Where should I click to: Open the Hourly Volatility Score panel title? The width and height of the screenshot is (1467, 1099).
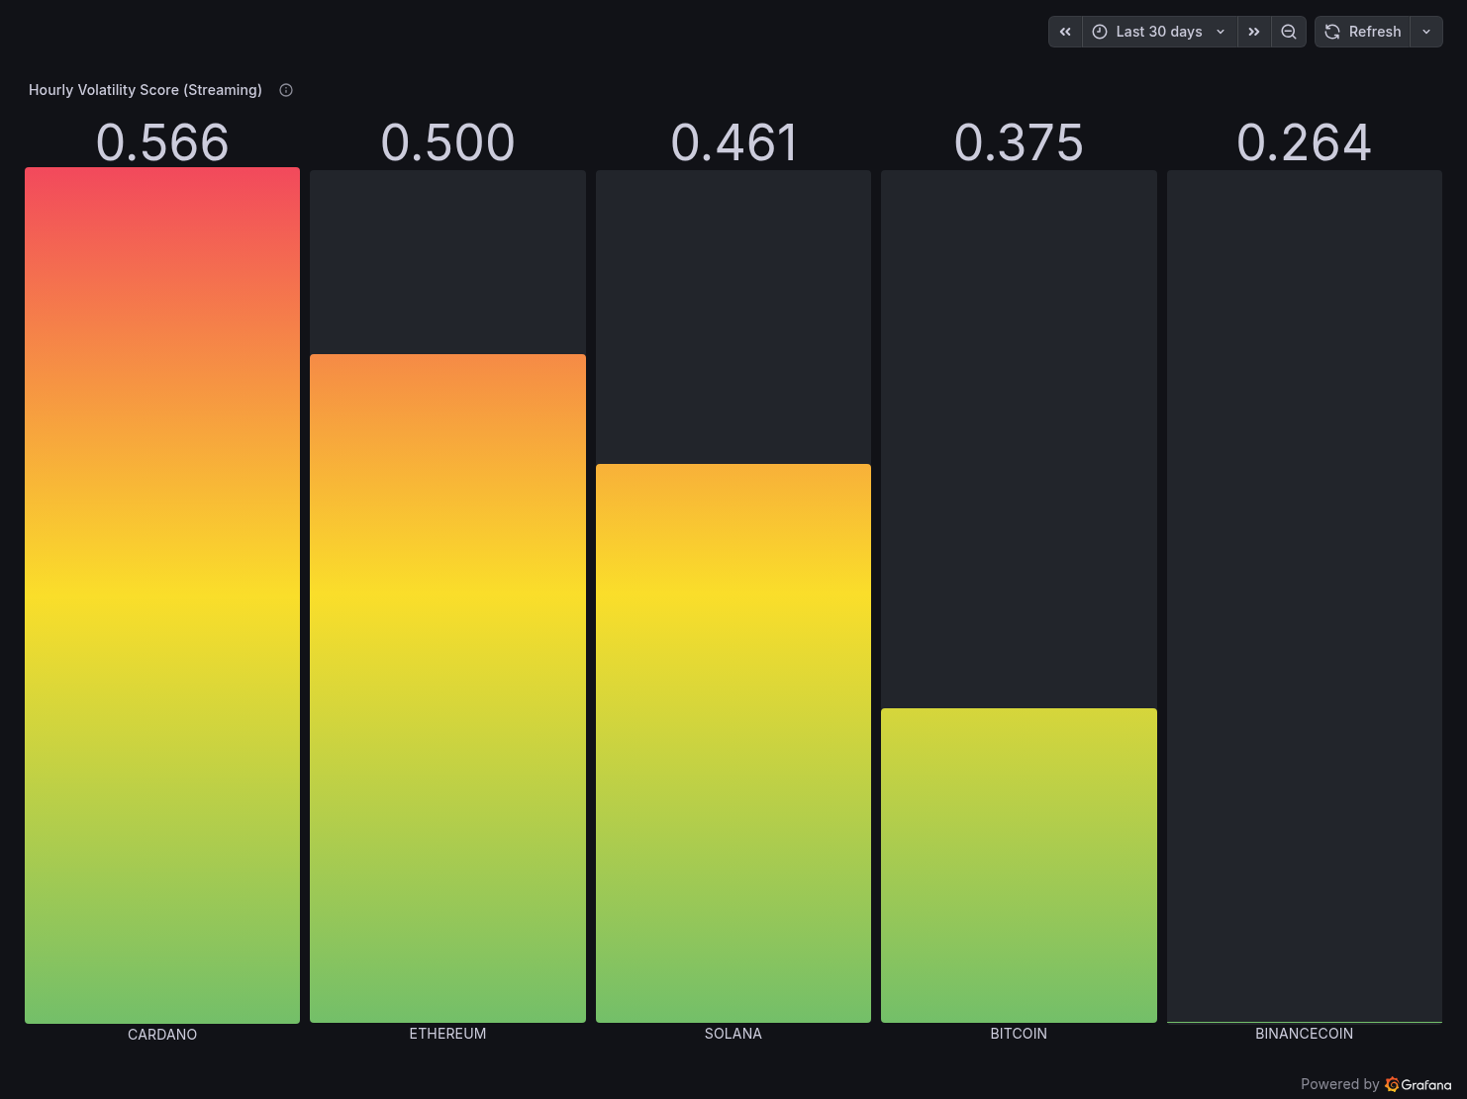click(x=146, y=90)
